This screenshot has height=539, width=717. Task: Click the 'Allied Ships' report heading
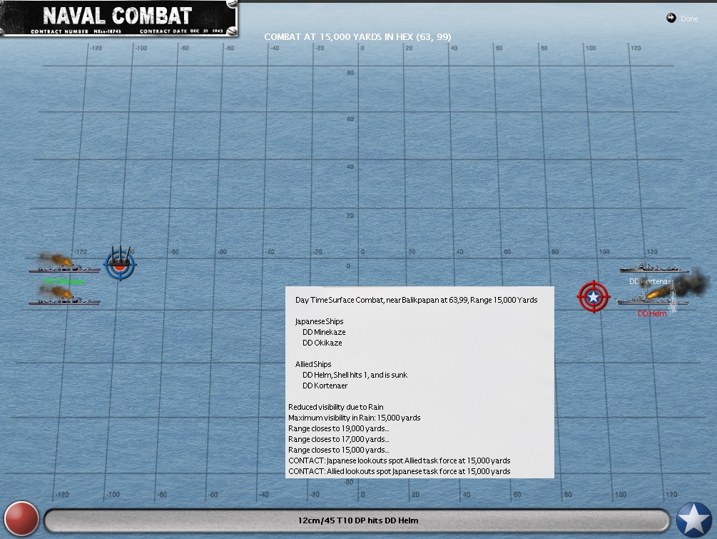tap(313, 364)
